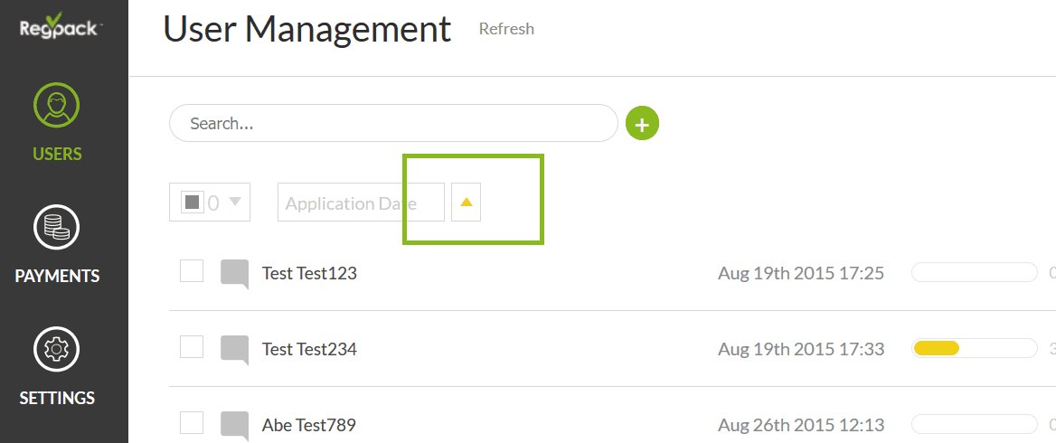Screen dimensions: 1056x443
Task: Open the Test Test234 user name
Action: click(x=309, y=349)
